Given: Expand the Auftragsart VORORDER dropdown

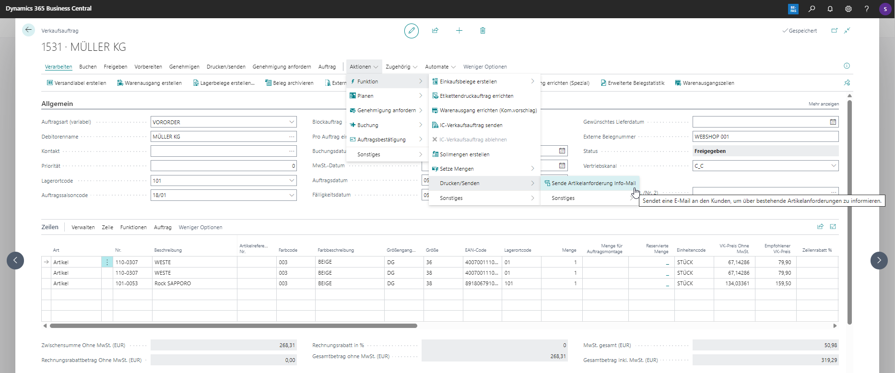Looking at the screenshot, I should [x=291, y=122].
